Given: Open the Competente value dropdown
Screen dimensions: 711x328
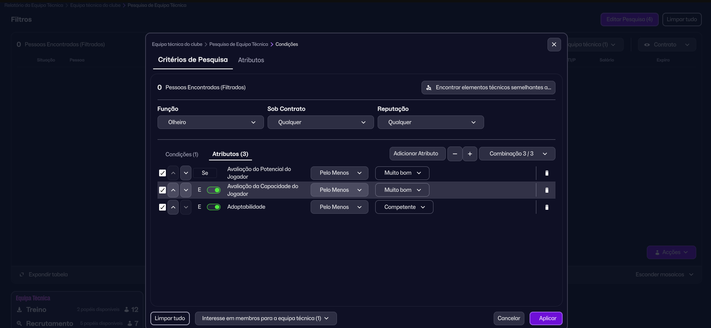Looking at the screenshot, I should (404, 207).
